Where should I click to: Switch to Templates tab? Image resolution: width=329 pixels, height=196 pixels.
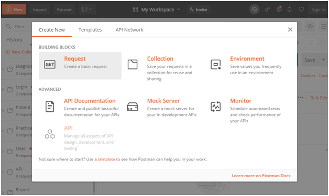(x=90, y=30)
